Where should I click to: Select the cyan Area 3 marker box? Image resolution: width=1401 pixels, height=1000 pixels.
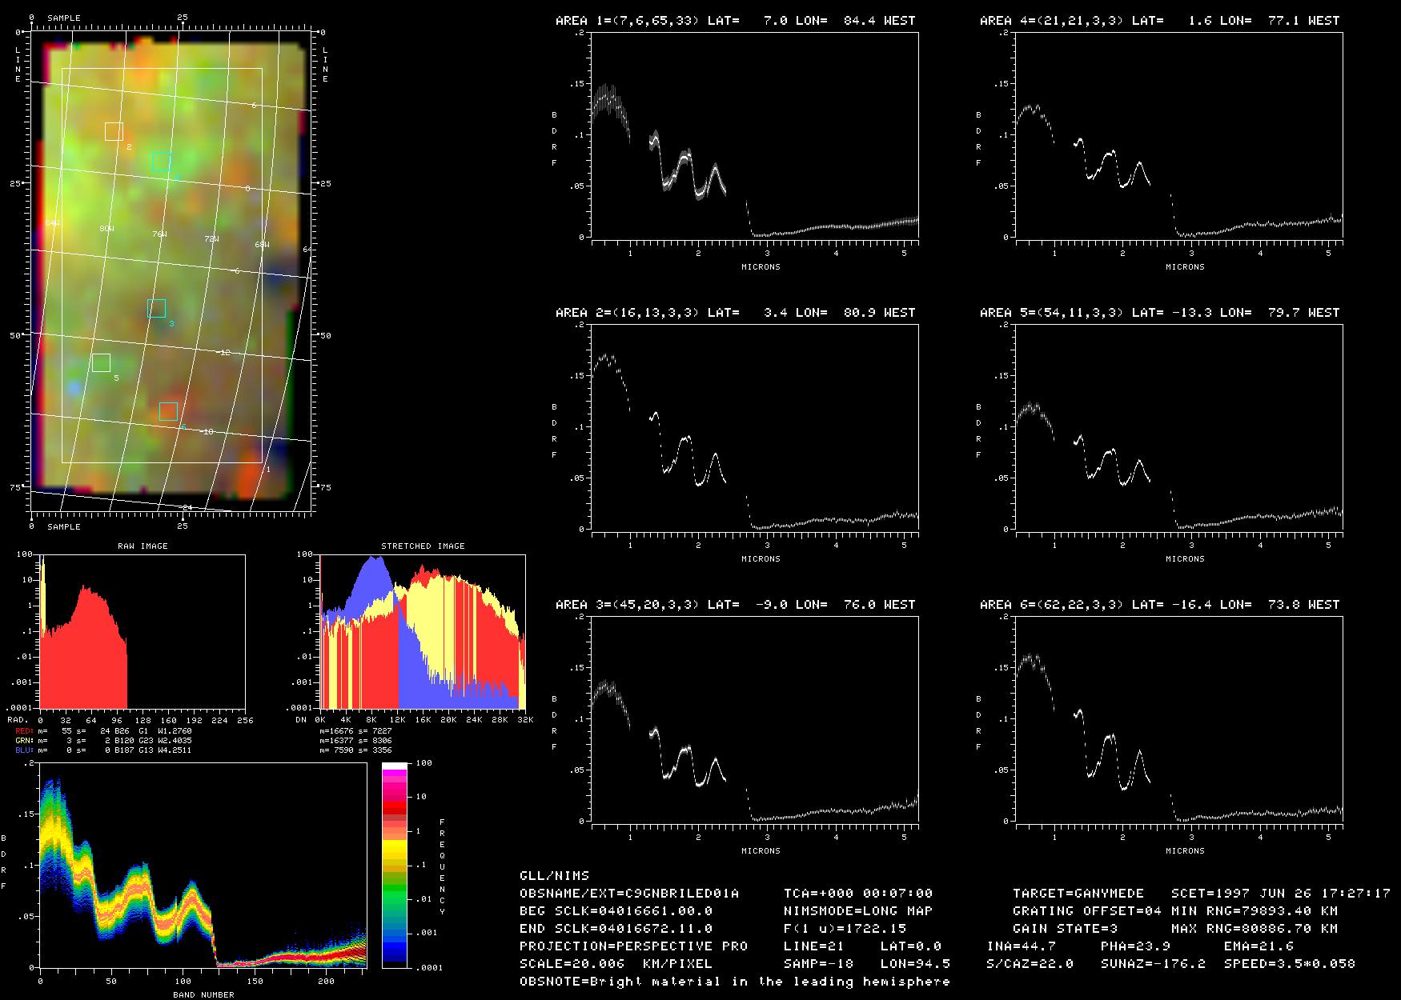[157, 308]
